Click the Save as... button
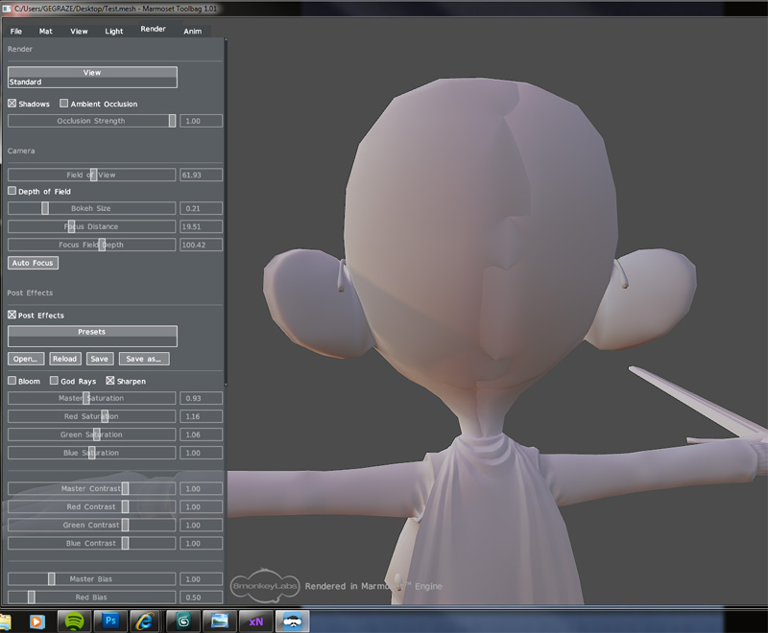 coord(144,359)
